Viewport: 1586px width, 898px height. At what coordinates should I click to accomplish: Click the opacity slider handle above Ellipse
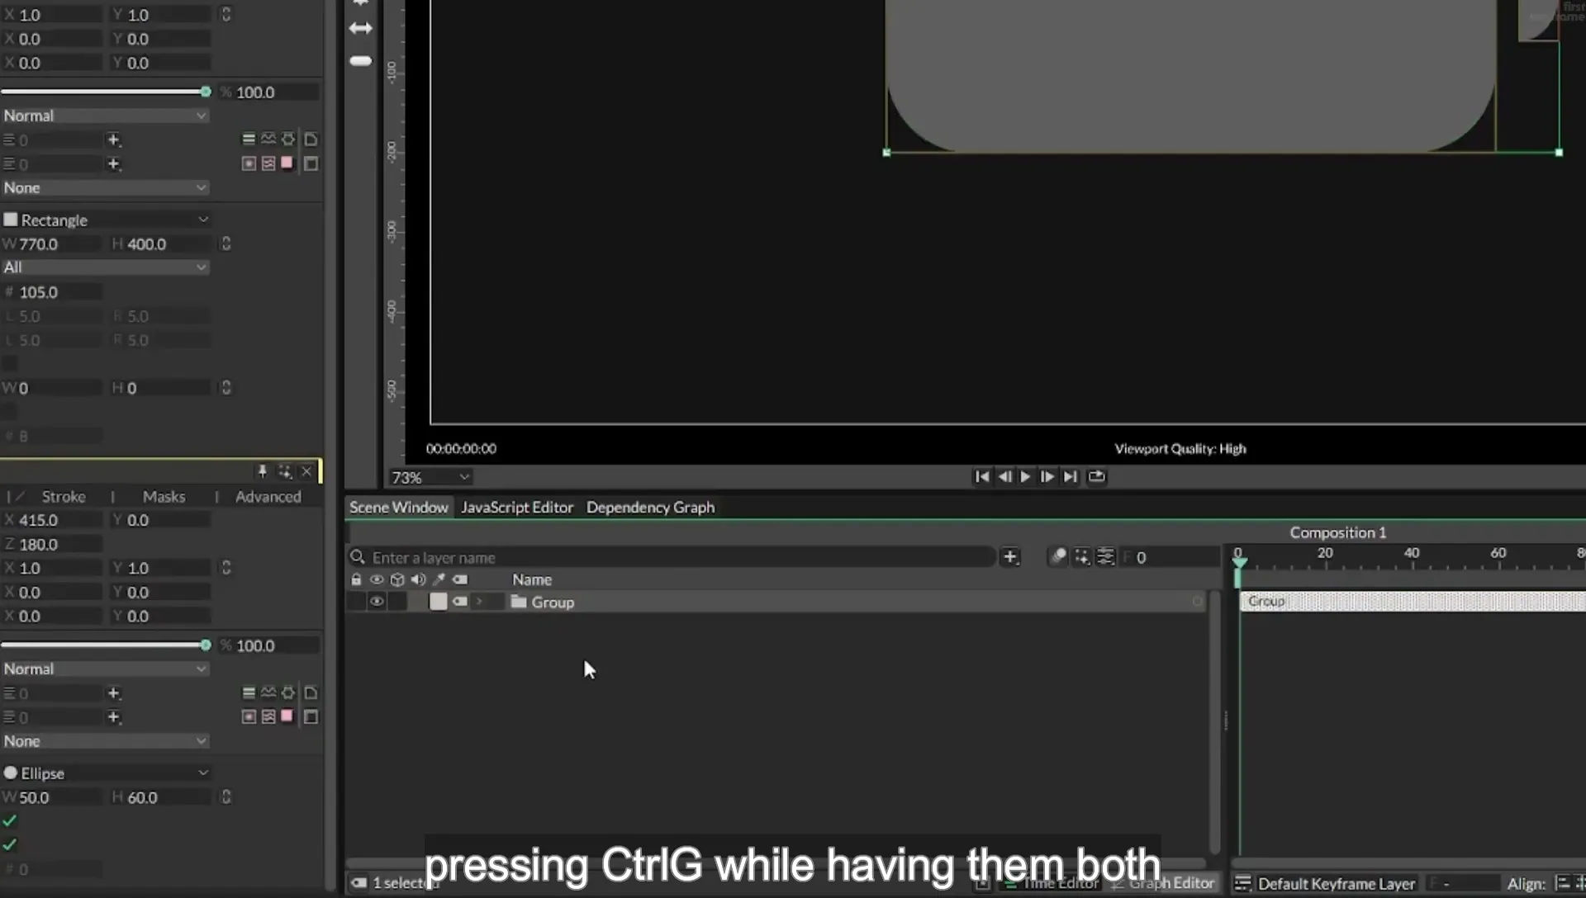pos(206,645)
